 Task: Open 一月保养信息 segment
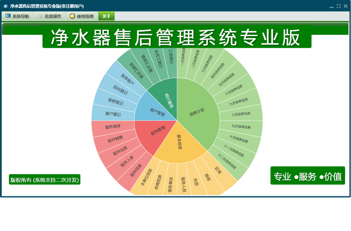click(183, 57)
